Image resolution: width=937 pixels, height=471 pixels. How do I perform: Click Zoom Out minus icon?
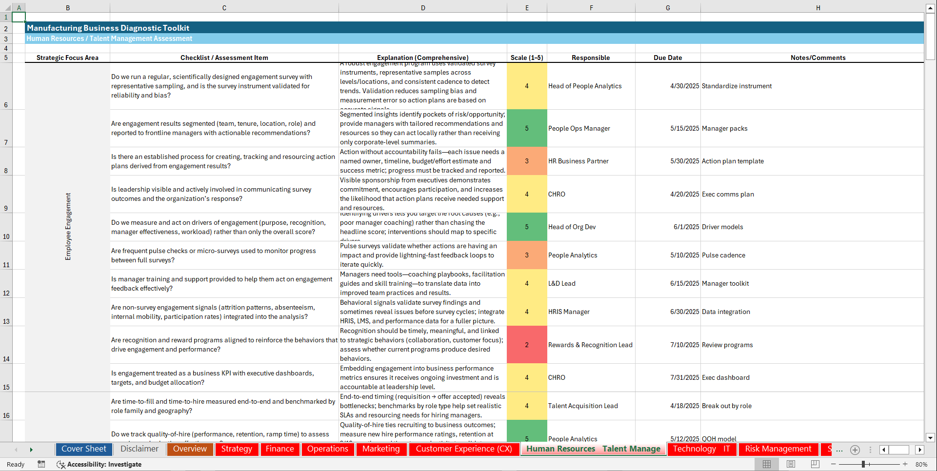click(834, 464)
